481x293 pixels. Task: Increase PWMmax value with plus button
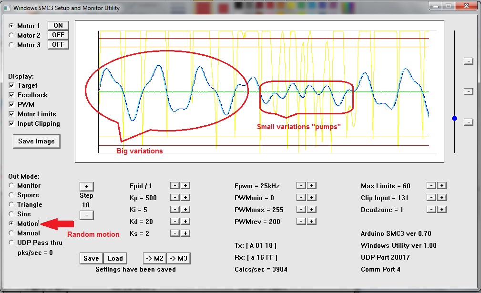point(311,210)
